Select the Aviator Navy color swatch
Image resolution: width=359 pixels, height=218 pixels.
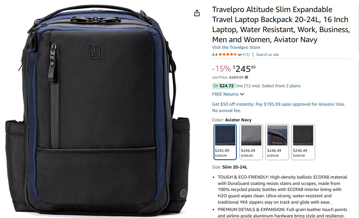tap(225, 142)
